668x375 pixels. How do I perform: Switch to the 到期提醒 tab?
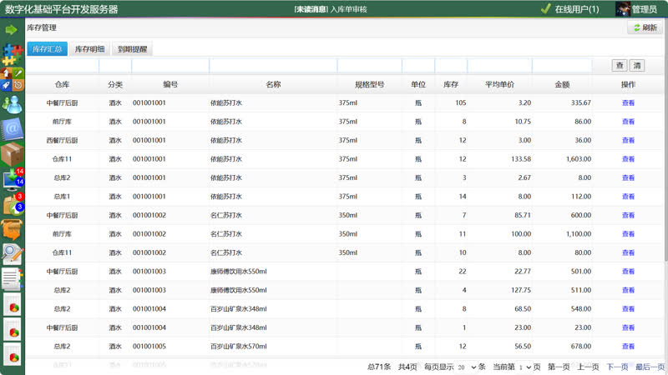click(132, 49)
